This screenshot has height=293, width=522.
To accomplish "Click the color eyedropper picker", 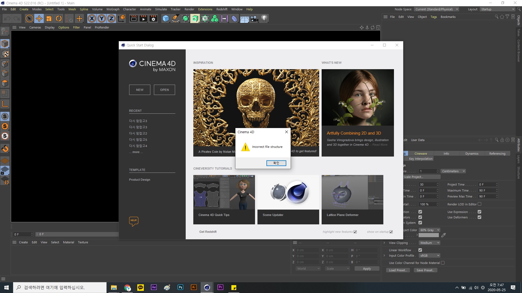I will click(443, 235).
